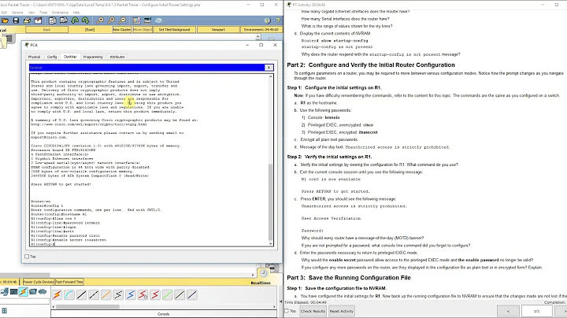Click the cloud toolbar icon
The height and width of the screenshot is (318, 567).
point(159,20)
